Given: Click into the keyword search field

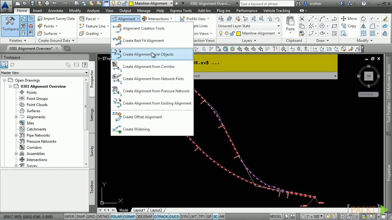Looking at the screenshot, I should 266,4.
